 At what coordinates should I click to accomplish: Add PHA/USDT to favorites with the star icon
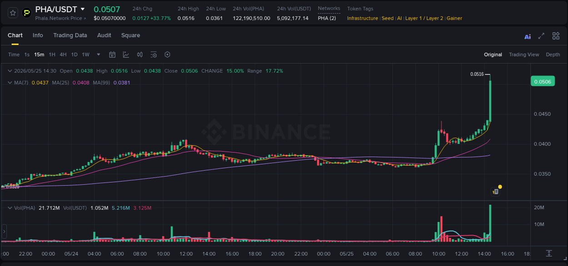[13, 13]
